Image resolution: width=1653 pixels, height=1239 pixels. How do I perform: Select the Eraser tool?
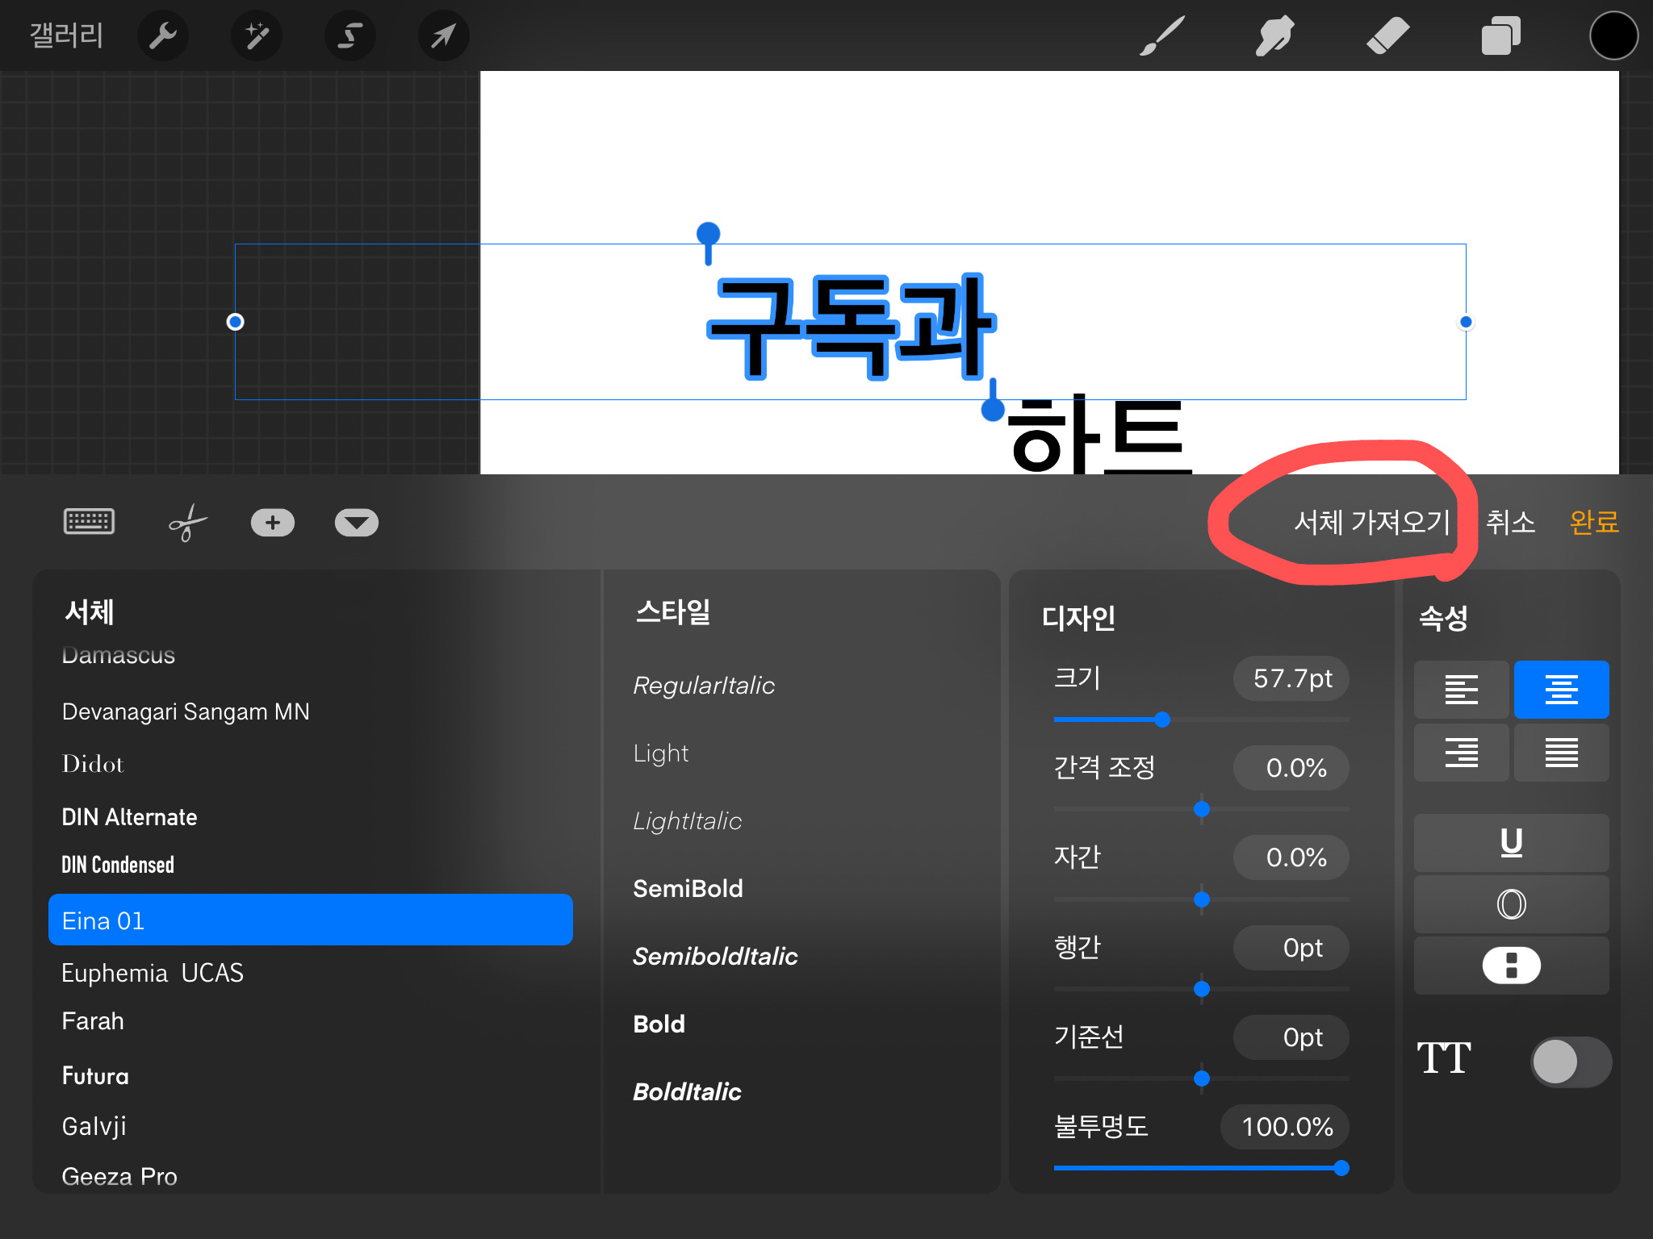click(1388, 36)
